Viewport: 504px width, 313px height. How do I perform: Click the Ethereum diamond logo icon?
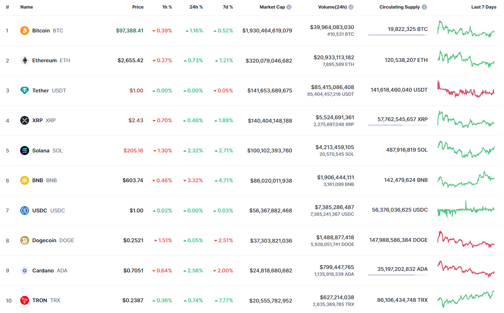coord(24,60)
